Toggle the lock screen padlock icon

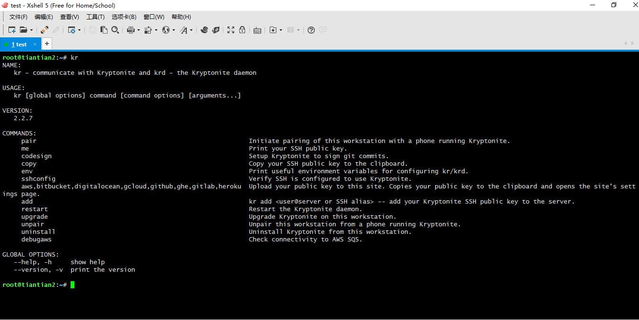click(242, 30)
